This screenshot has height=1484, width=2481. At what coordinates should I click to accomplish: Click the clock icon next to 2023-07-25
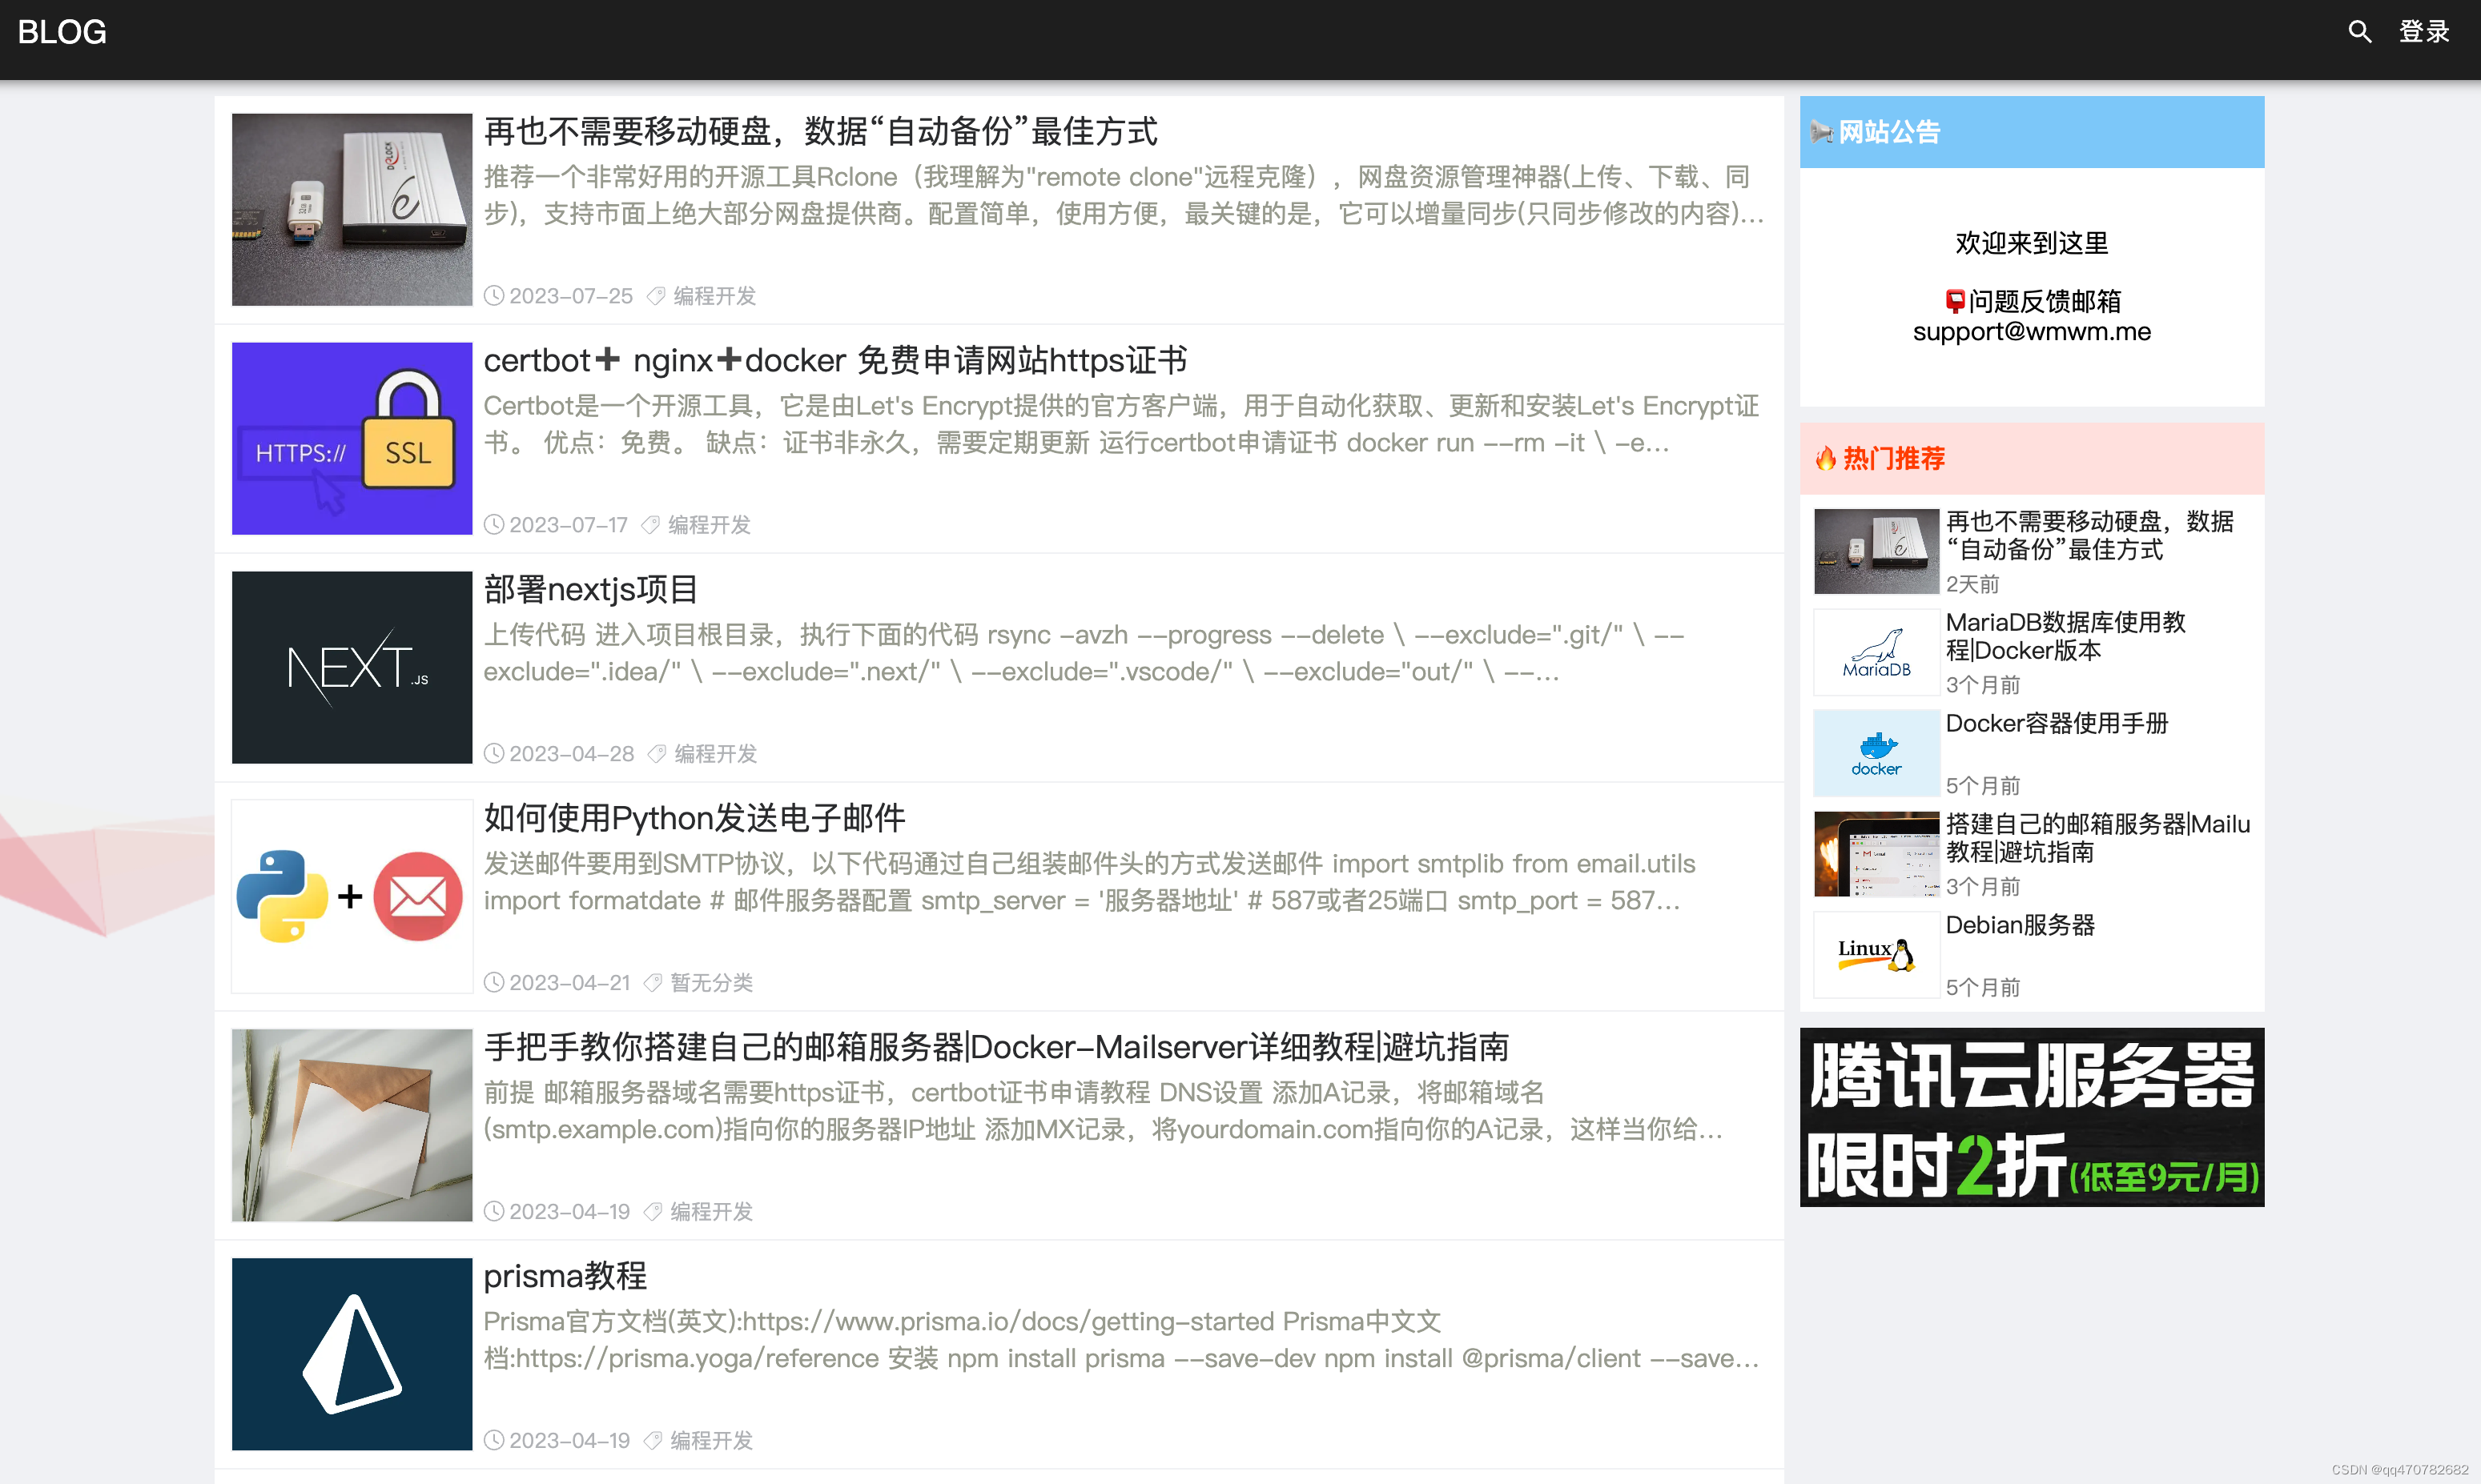(494, 296)
